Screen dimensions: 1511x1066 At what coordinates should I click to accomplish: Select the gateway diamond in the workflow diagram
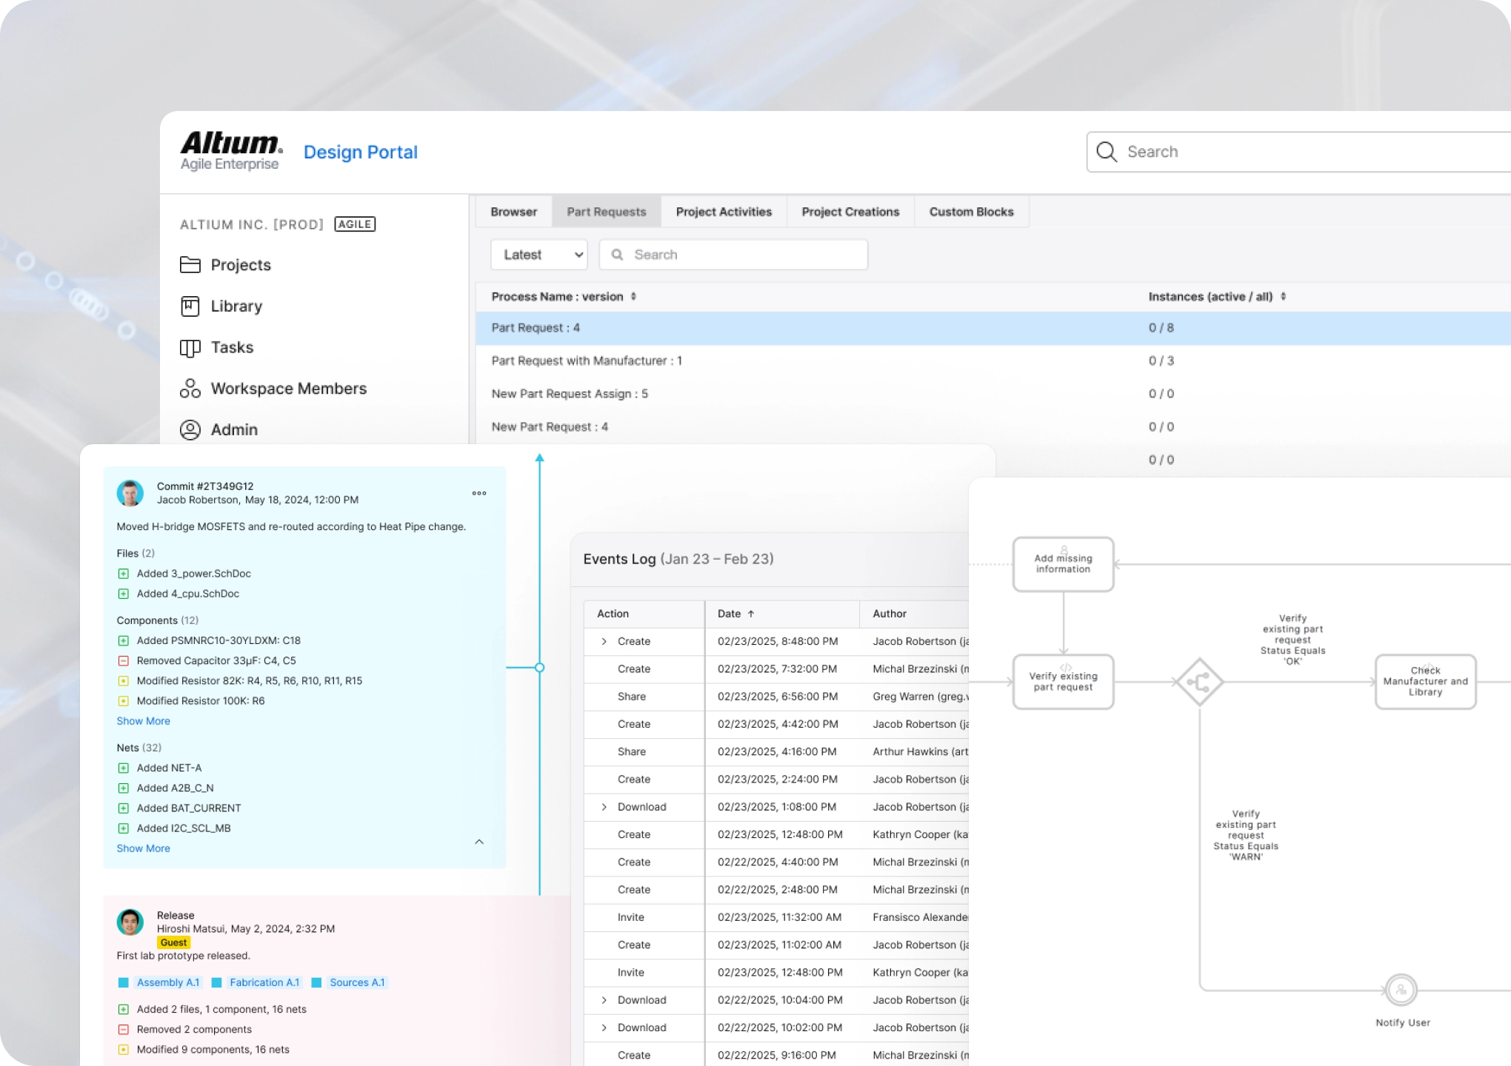tap(1198, 682)
